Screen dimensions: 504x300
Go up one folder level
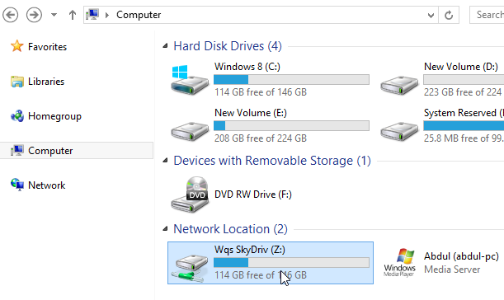click(x=73, y=15)
